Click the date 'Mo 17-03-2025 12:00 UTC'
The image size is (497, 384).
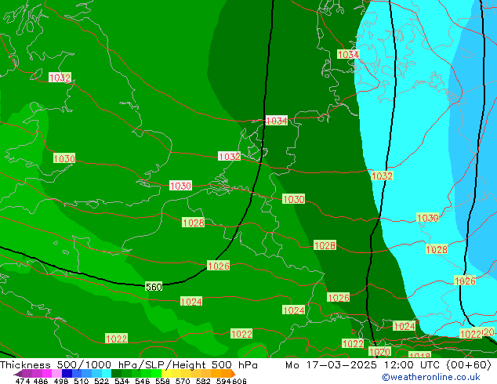(363, 365)
